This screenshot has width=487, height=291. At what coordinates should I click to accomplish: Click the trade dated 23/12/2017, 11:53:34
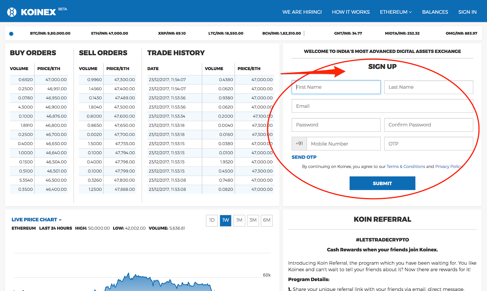coord(167,116)
